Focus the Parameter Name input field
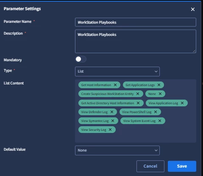 (x=136, y=22)
